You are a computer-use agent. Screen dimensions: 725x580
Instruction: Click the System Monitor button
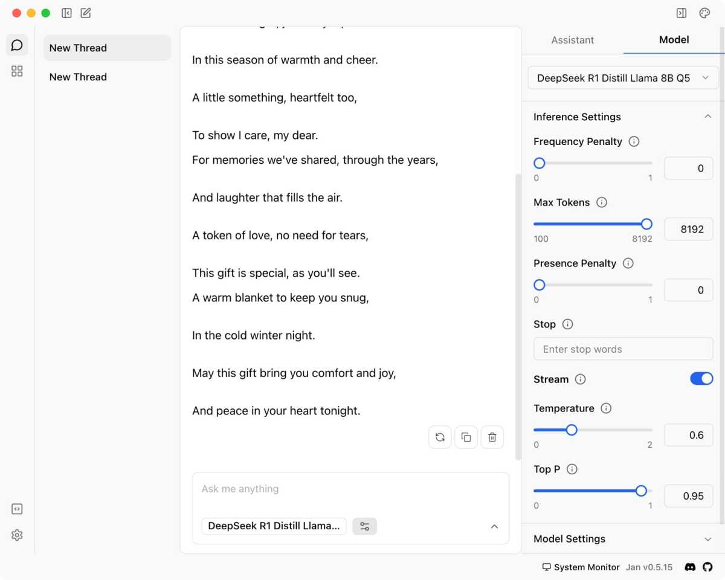point(581,567)
